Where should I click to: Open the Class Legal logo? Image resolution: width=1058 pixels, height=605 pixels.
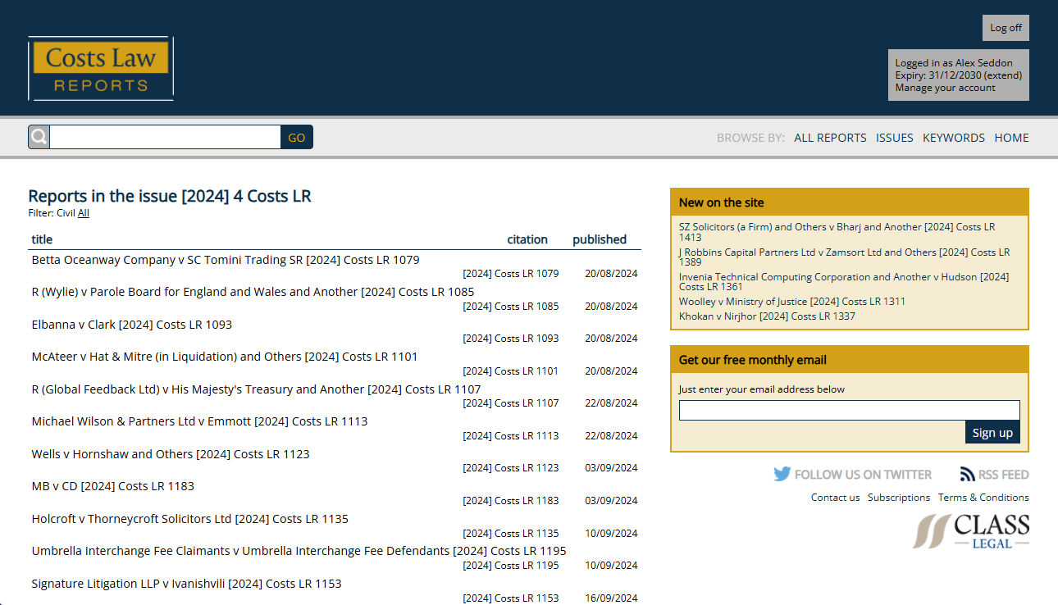coord(971,531)
